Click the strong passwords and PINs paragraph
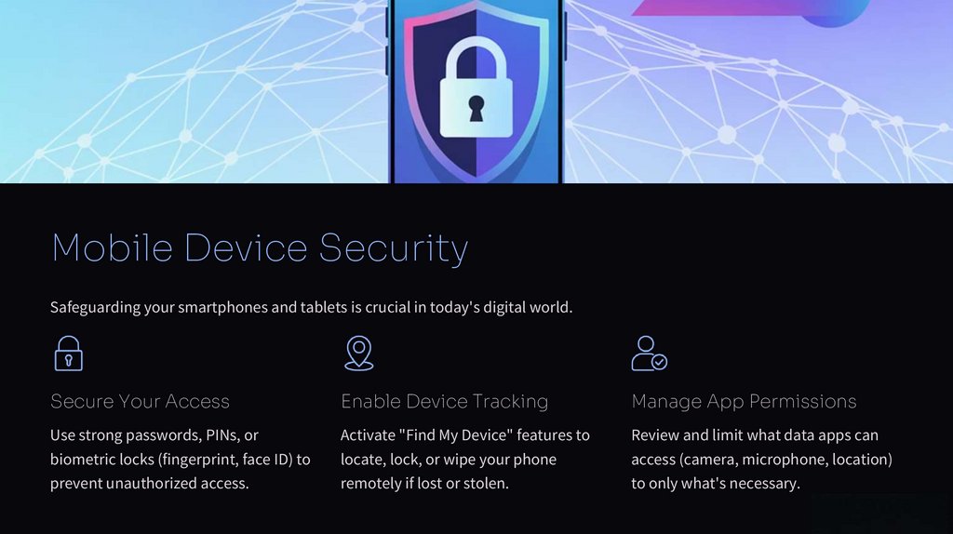Viewport: 953px width, 534px height. pyautogui.click(x=180, y=460)
